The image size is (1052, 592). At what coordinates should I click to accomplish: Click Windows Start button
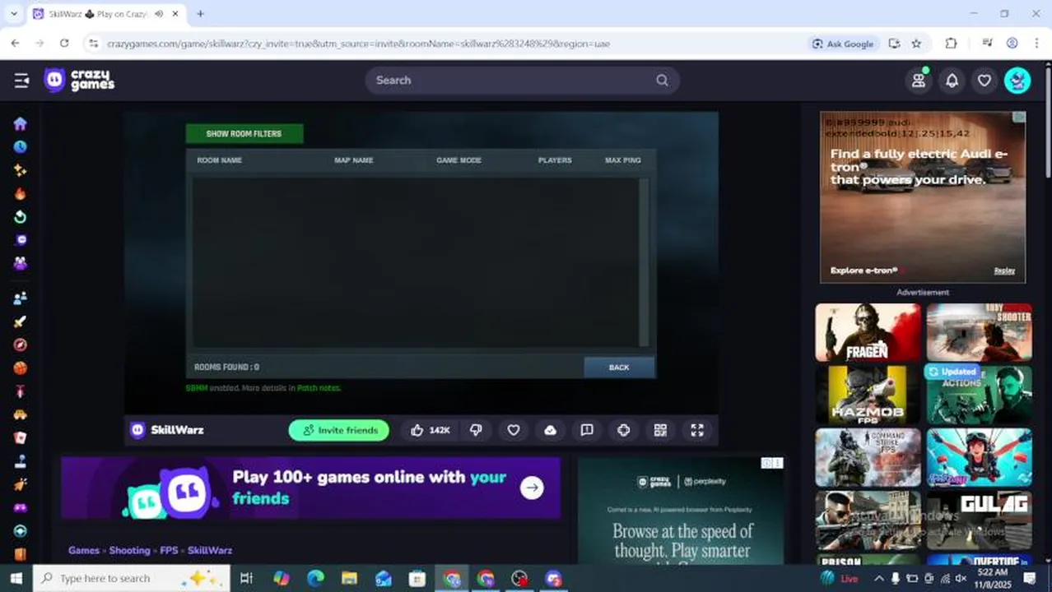(16, 578)
